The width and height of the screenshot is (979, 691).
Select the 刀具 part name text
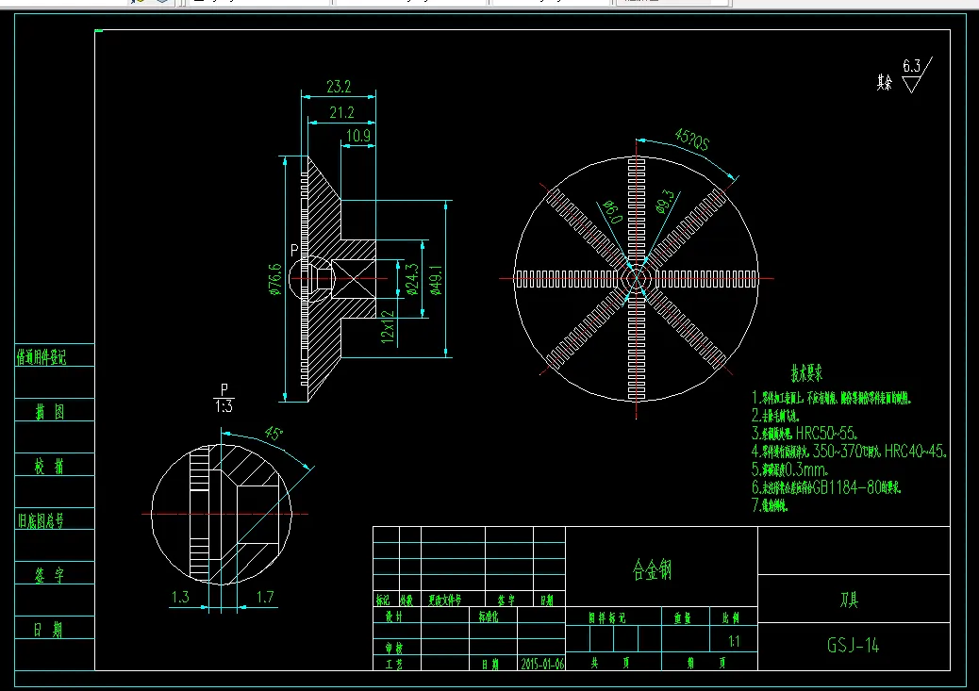pyautogui.click(x=849, y=600)
